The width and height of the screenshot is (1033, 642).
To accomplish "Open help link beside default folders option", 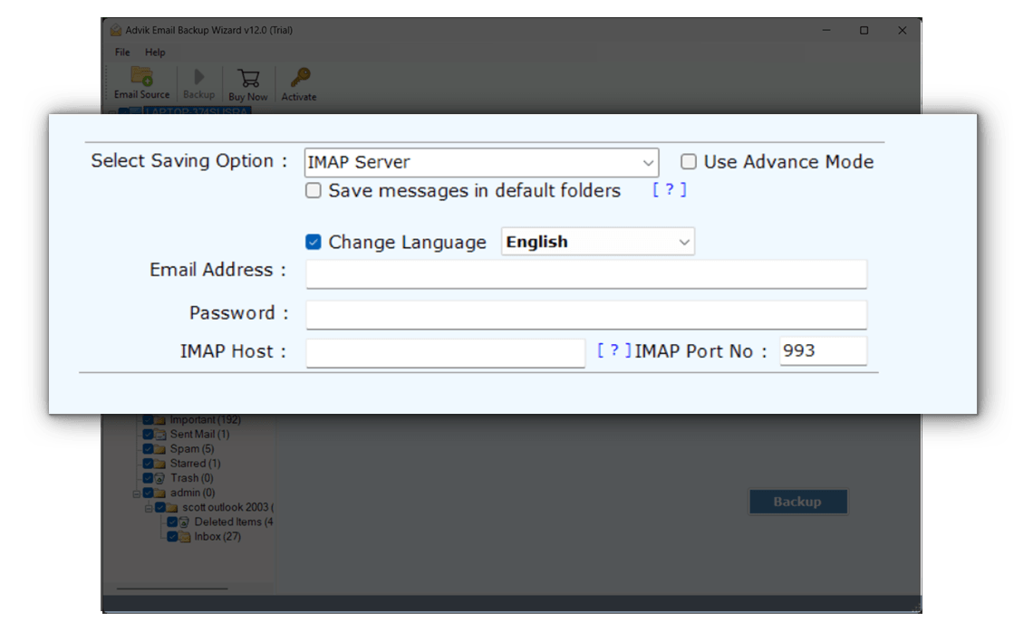I will point(670,189).
